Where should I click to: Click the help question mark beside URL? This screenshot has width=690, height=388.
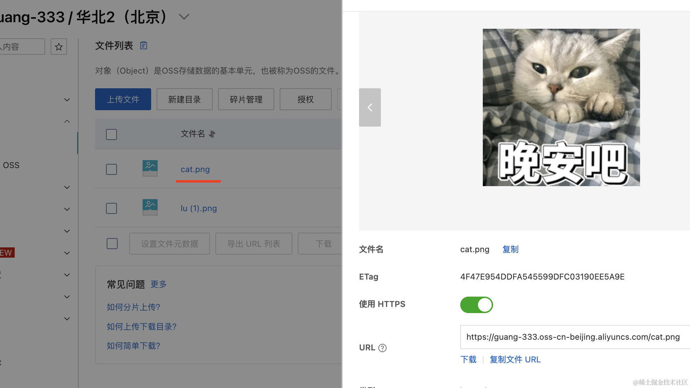[x=383, y=348]
